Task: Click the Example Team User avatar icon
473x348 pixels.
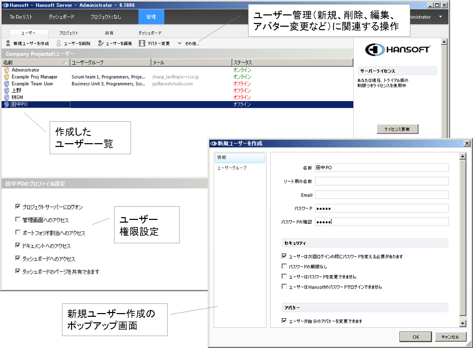Action: point(7,84)
